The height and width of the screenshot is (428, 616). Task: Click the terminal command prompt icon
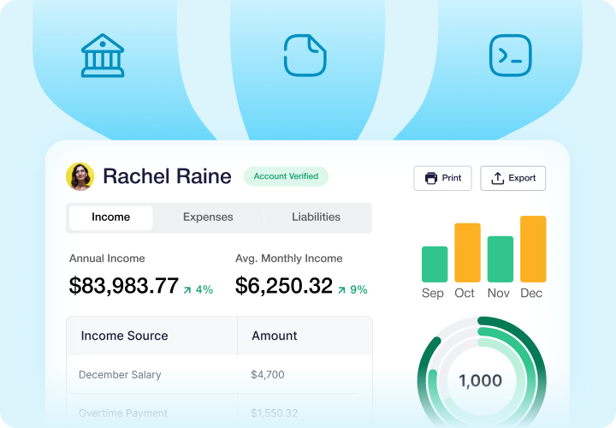click(510, 56)
